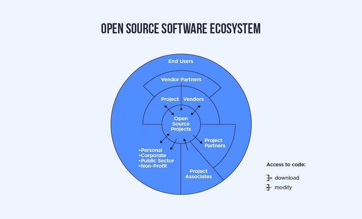The height and width of the screenshot is (219, 362).
Task: Click the 'Access to code:' legend heading
Action: (286, 165)
